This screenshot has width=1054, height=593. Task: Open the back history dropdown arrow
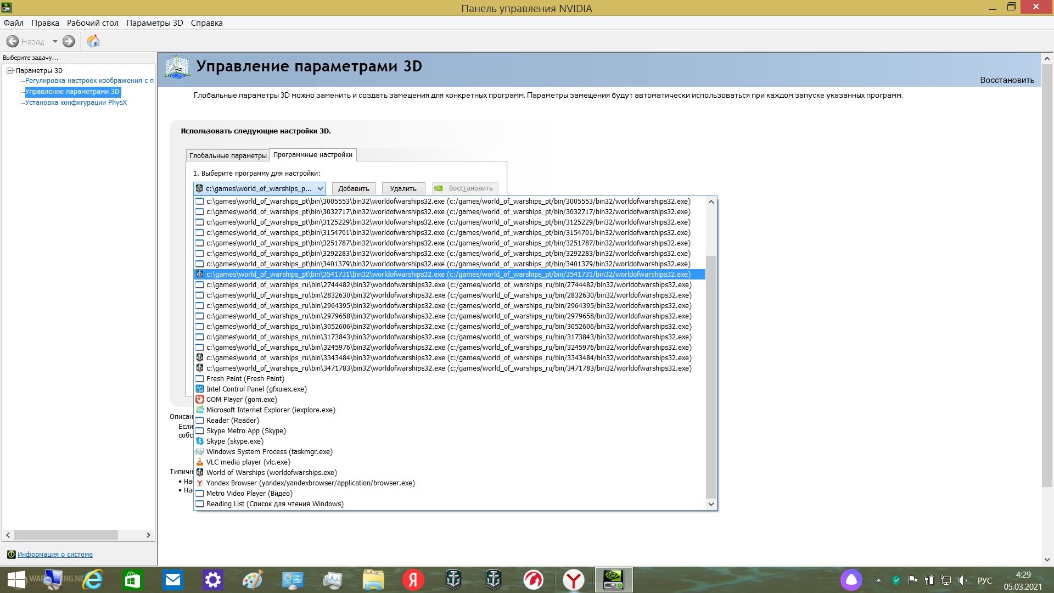pos(55,41)
